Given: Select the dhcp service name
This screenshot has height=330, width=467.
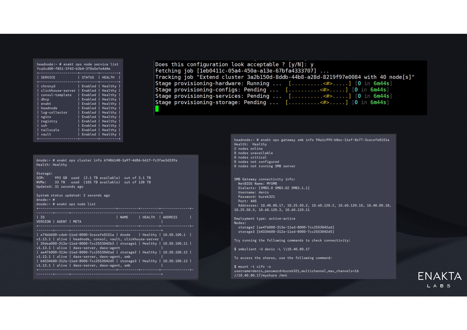Looking at the screenshot, I should 45,99.
